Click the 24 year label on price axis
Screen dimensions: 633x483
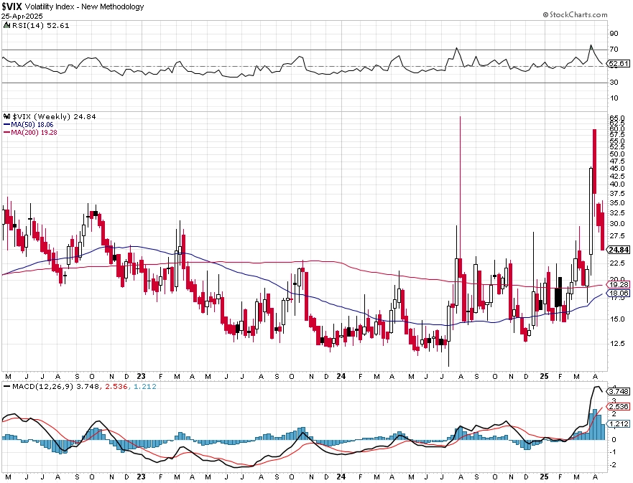[x=341, y=376]
